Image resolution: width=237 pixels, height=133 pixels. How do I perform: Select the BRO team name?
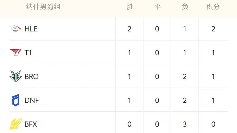(32, 76)
